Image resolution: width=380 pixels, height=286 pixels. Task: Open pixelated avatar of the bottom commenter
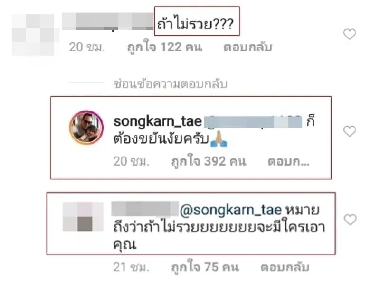tap(83, 217)
